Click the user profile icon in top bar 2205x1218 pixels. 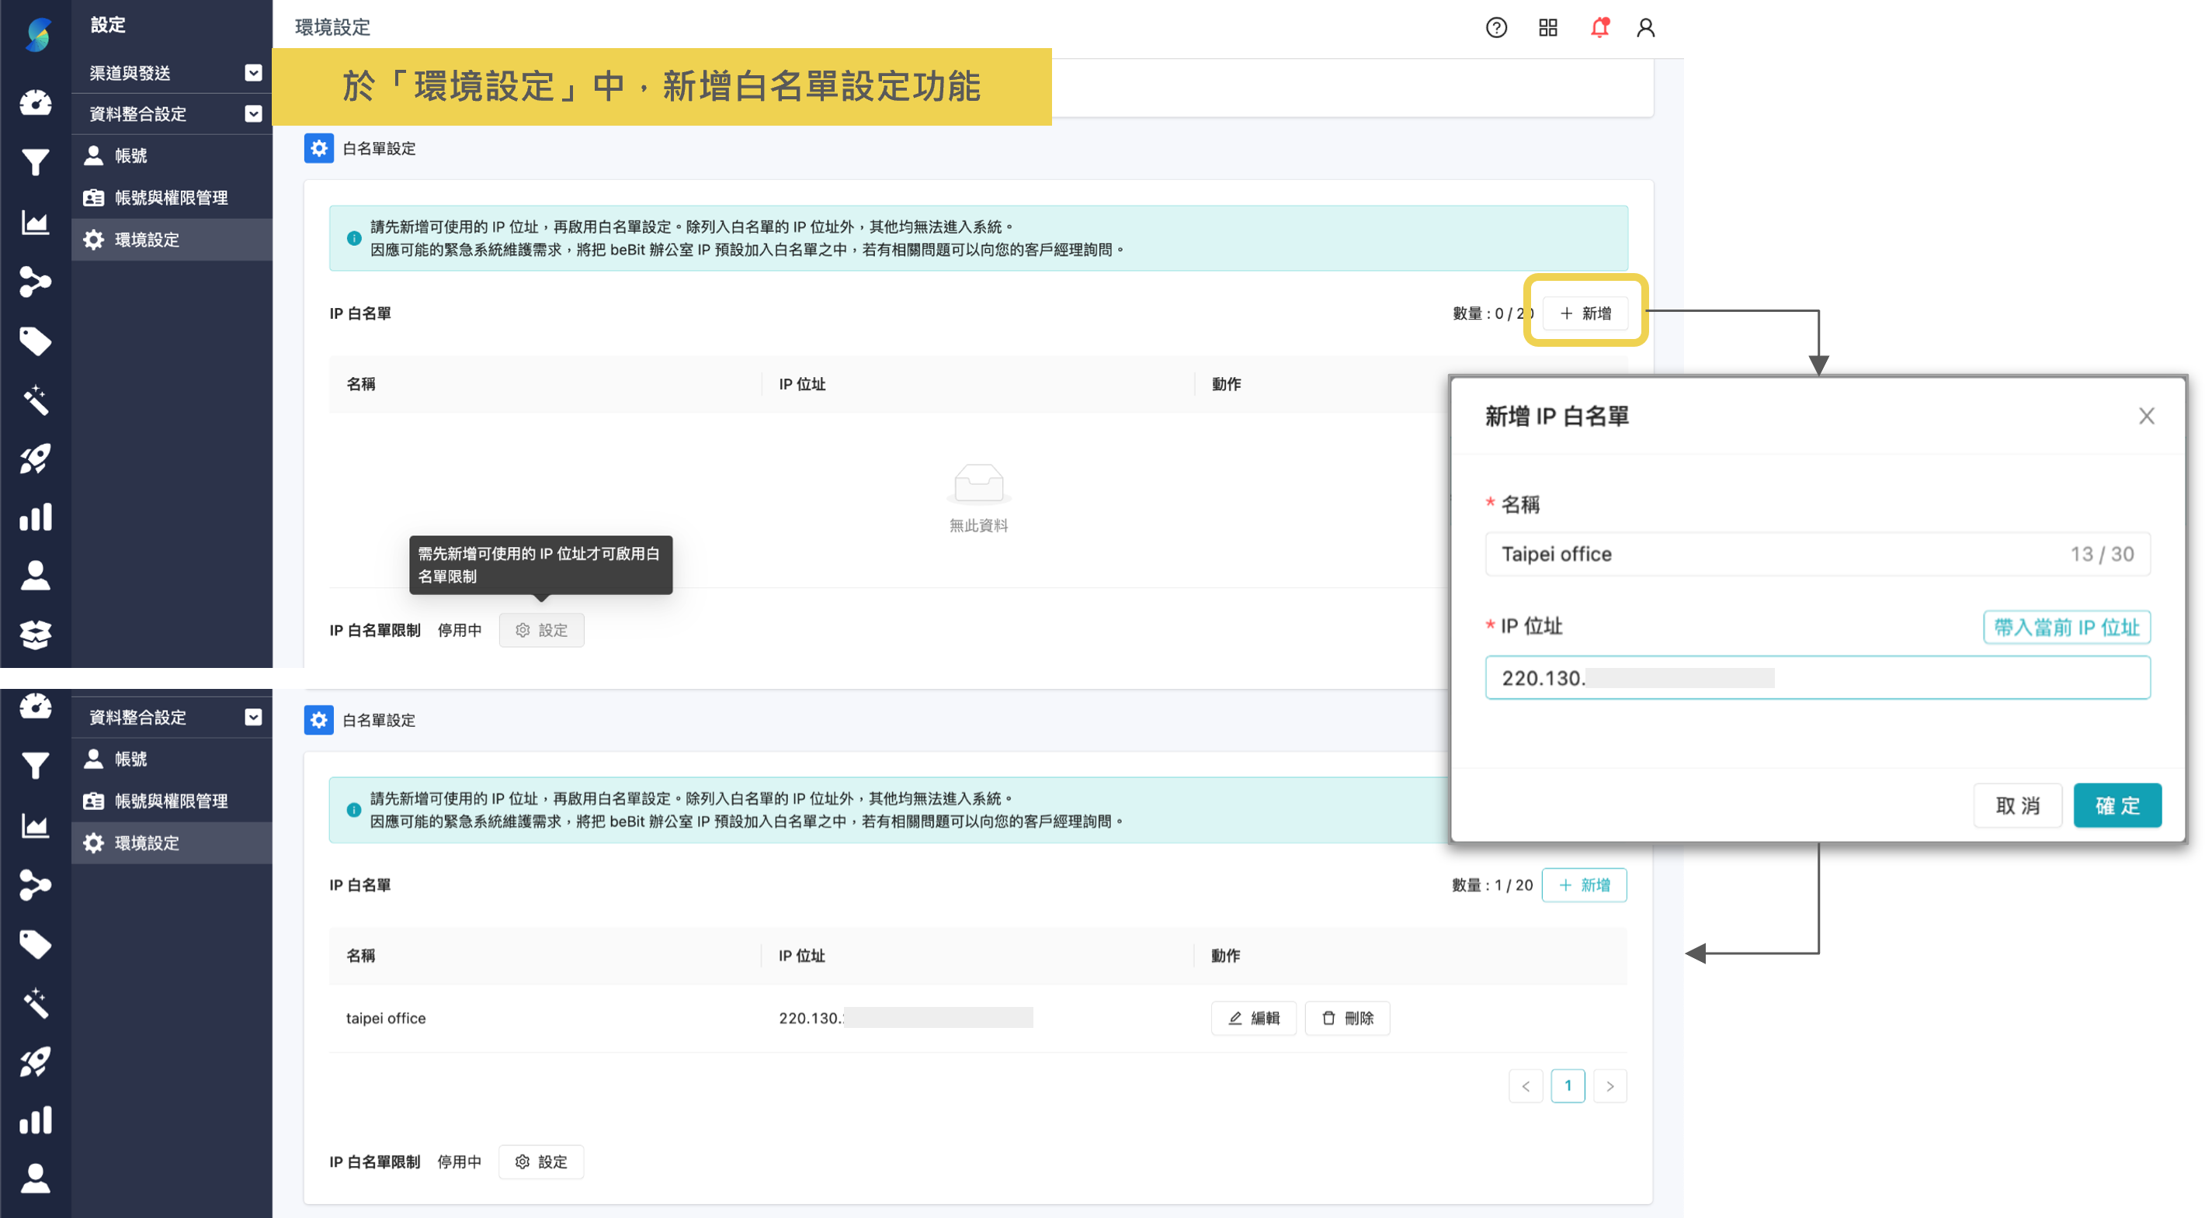click(1647, 27)
